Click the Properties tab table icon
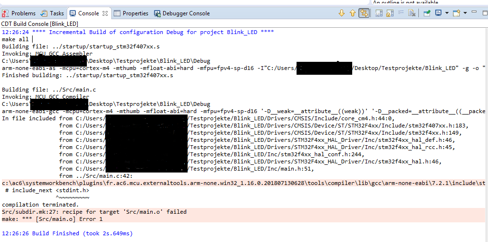The image size is (488, 242). pos(117,13)
